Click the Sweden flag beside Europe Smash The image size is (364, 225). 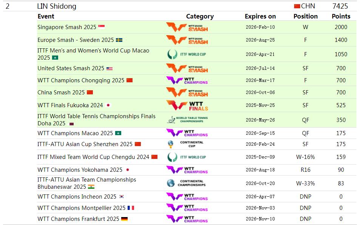click(x=119, y=40)
